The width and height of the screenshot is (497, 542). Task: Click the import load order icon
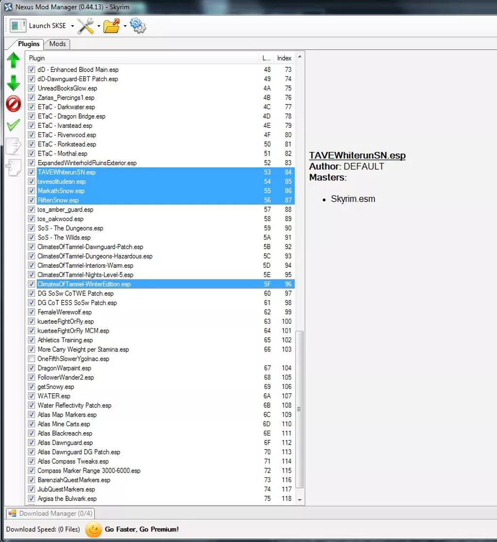14,168
